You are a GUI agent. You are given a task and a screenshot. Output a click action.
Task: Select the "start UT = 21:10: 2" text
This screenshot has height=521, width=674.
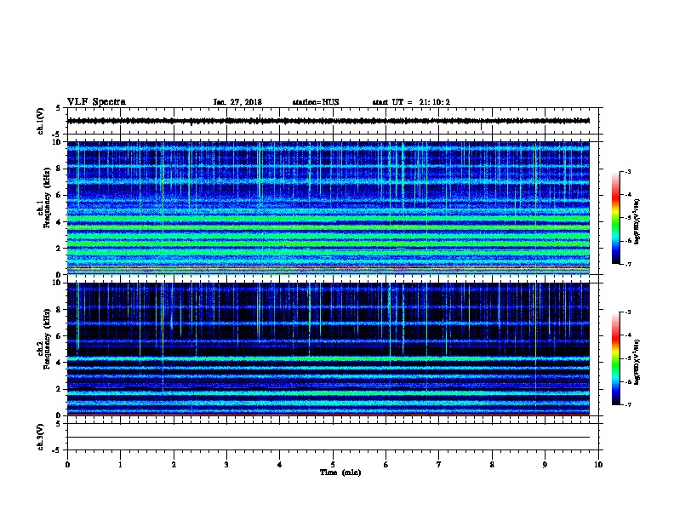411,102
